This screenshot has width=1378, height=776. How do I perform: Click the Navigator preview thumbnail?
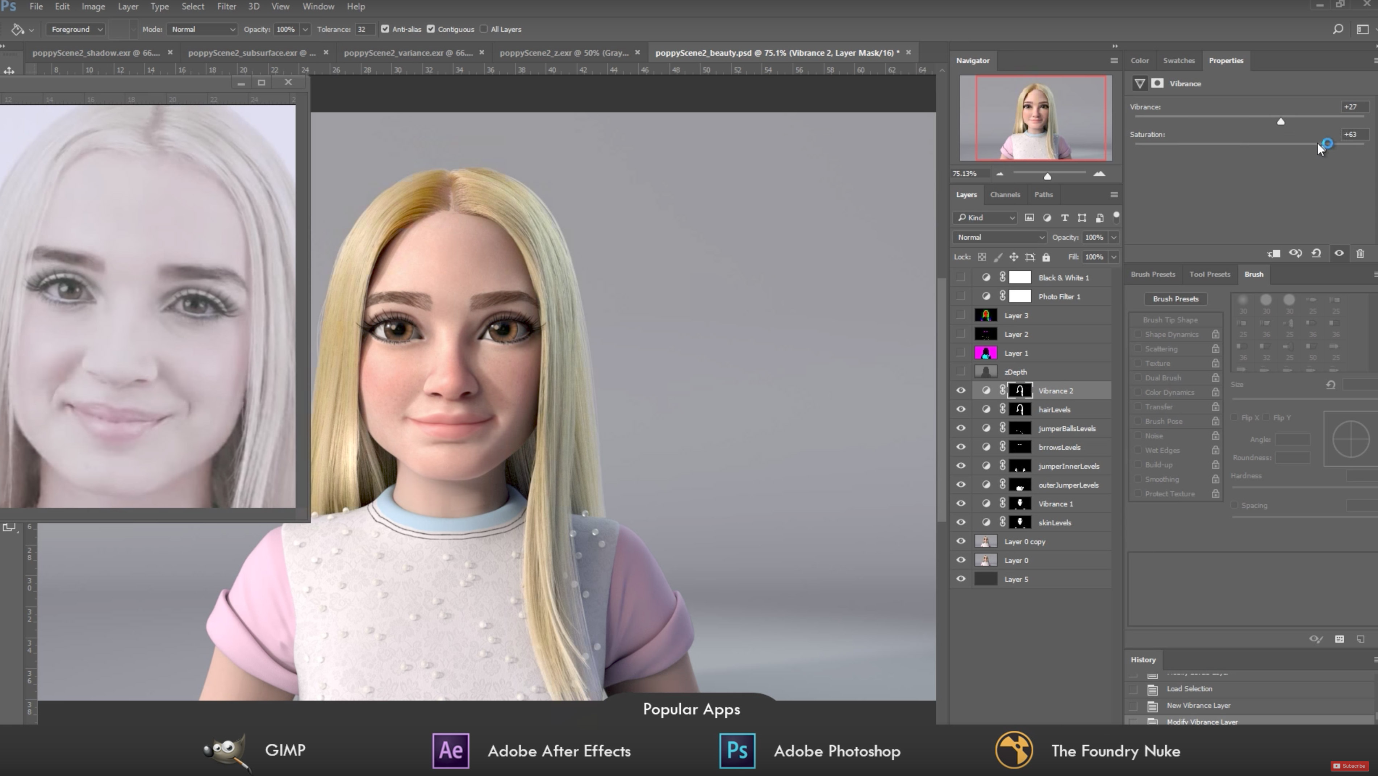1036,118
